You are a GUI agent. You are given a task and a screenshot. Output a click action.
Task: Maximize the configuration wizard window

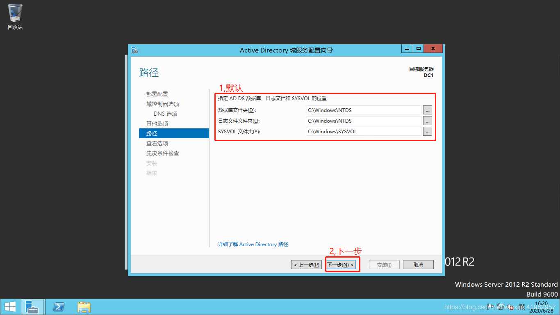click(418, 48)
